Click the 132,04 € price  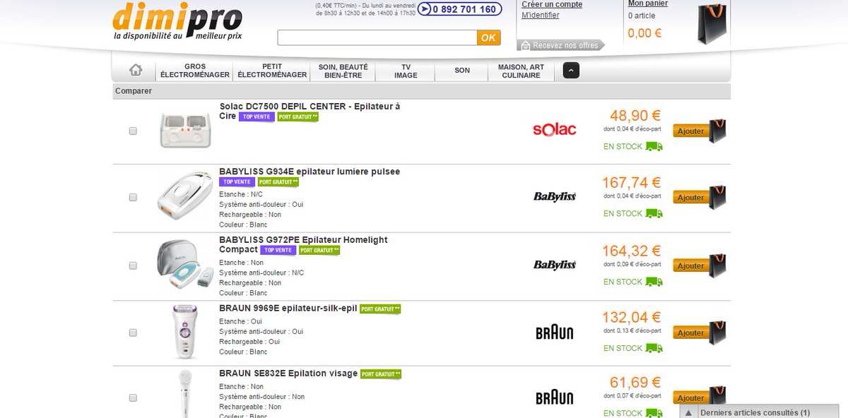click(x=632, y=317)
